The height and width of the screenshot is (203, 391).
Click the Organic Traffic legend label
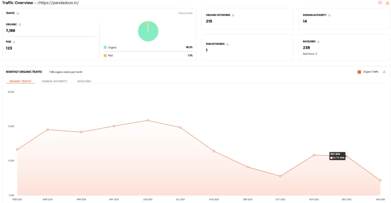click(x=371, y=72)
